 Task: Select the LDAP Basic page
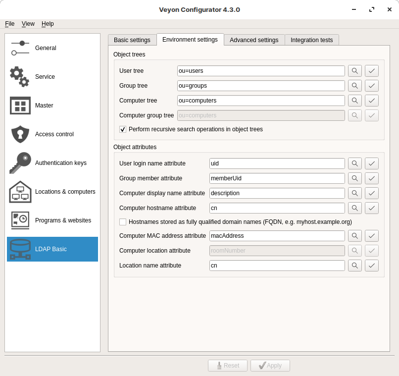52,249
